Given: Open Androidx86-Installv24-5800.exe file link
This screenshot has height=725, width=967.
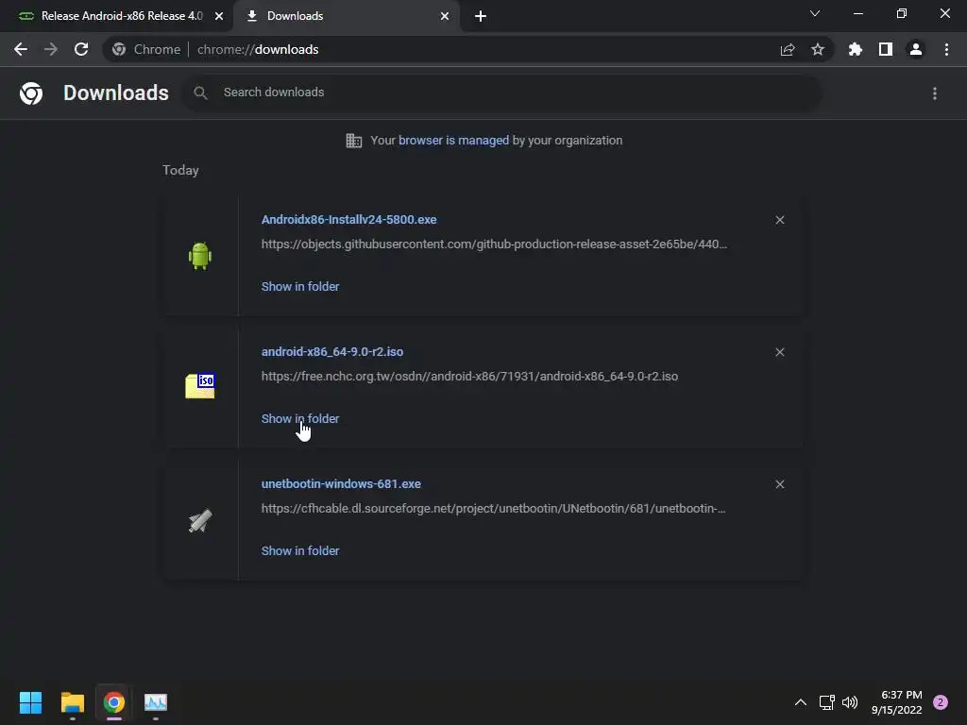Looking at the screenshot, I should [x=349, y=219].
